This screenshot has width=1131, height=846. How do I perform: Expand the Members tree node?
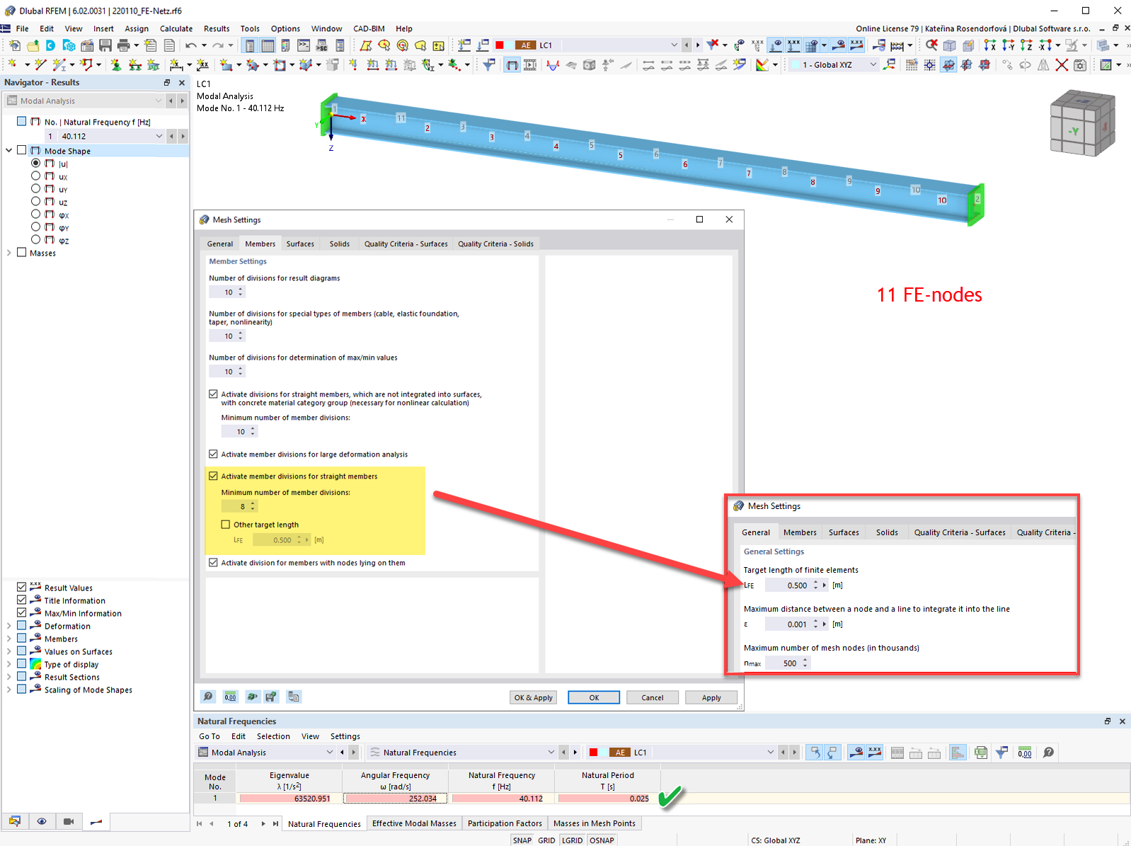tap(8, 639)
